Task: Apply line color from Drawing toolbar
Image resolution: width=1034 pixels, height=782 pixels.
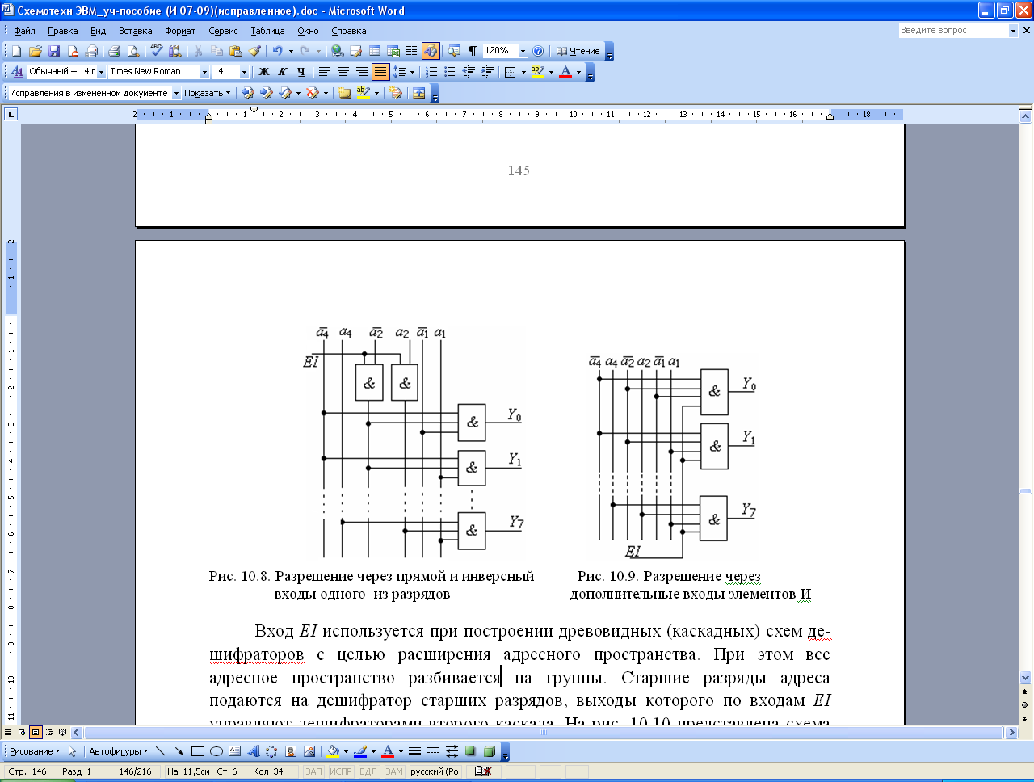Action: click(x=359, y=751)
